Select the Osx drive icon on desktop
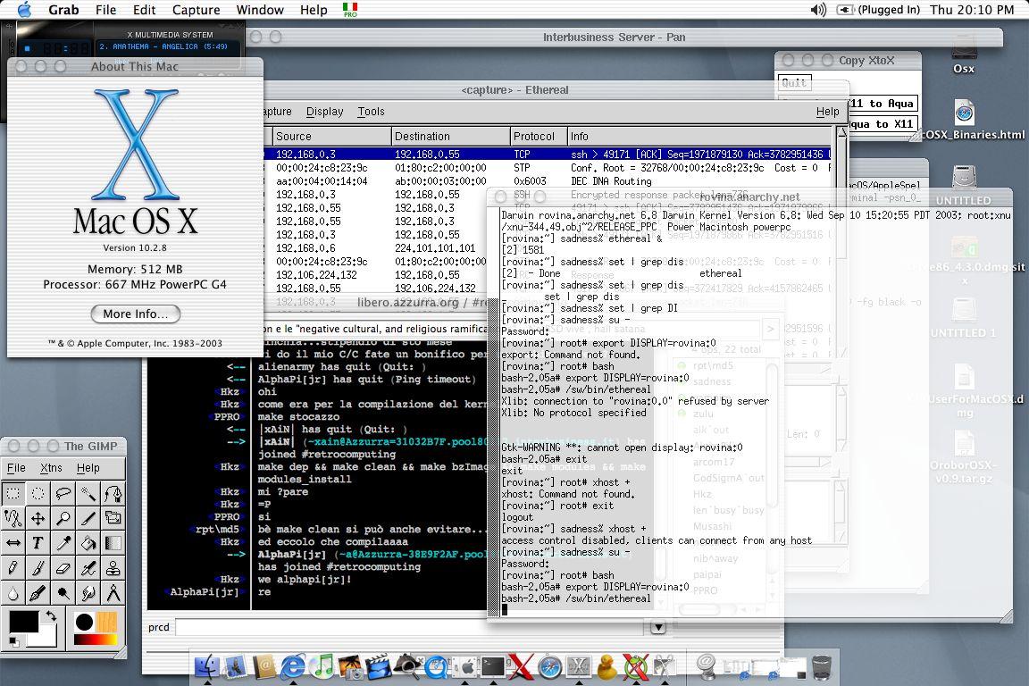The height and width of the screenshot is (686, 1029). (x=964, y=54)
